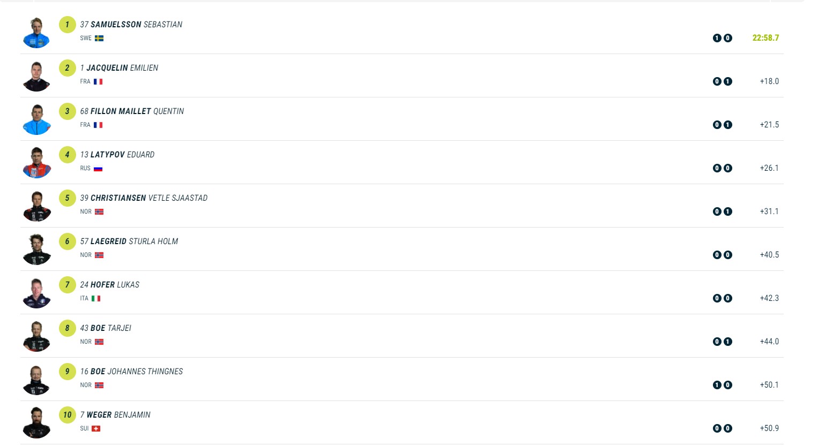Select Christiansen Vetle Sjaastad's name
This screenshot has width=818, height=446.
click(x=144, y=198)
